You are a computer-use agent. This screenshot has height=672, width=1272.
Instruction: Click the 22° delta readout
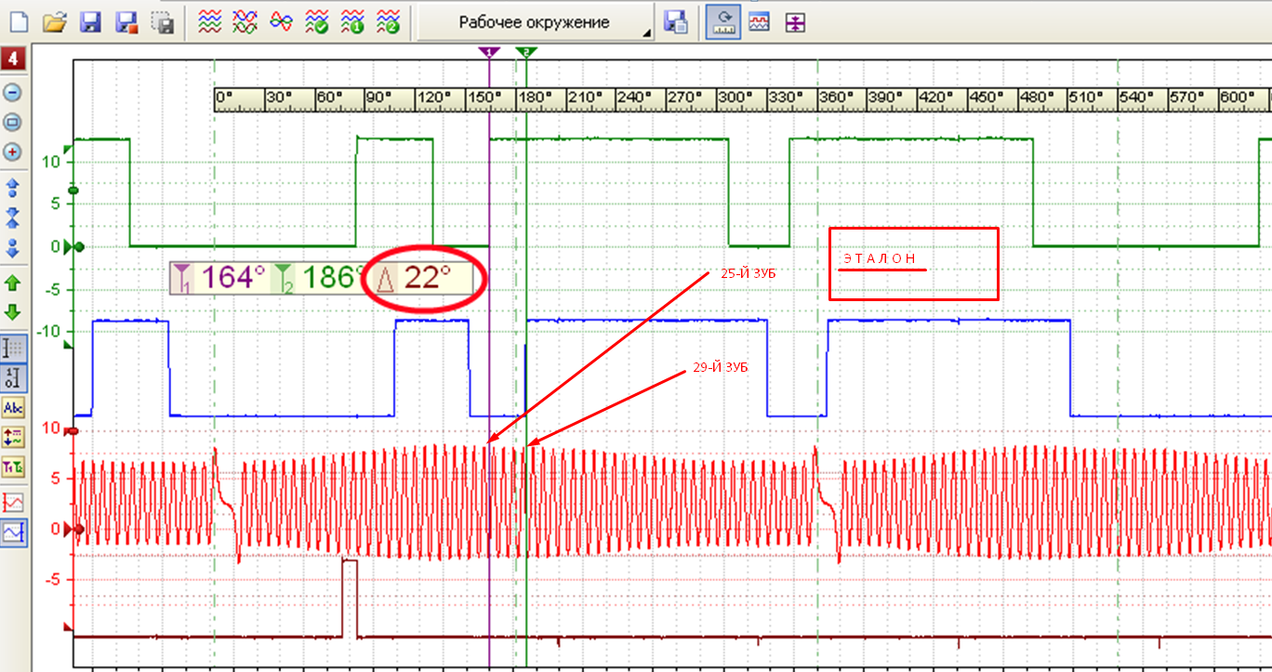[427, 277]
